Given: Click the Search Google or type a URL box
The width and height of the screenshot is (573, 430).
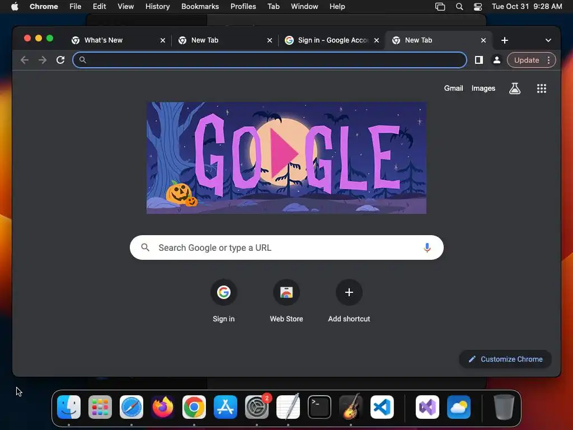Looking at the screenshot, I should click(x=286, y=247).
